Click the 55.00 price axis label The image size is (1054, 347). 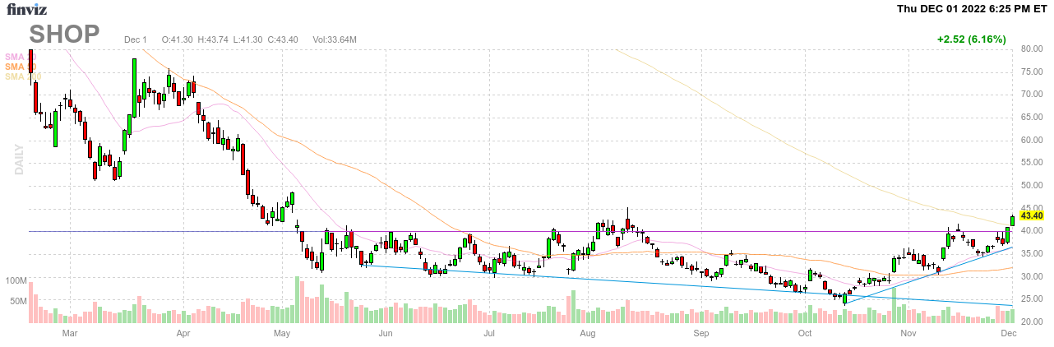1031,163
